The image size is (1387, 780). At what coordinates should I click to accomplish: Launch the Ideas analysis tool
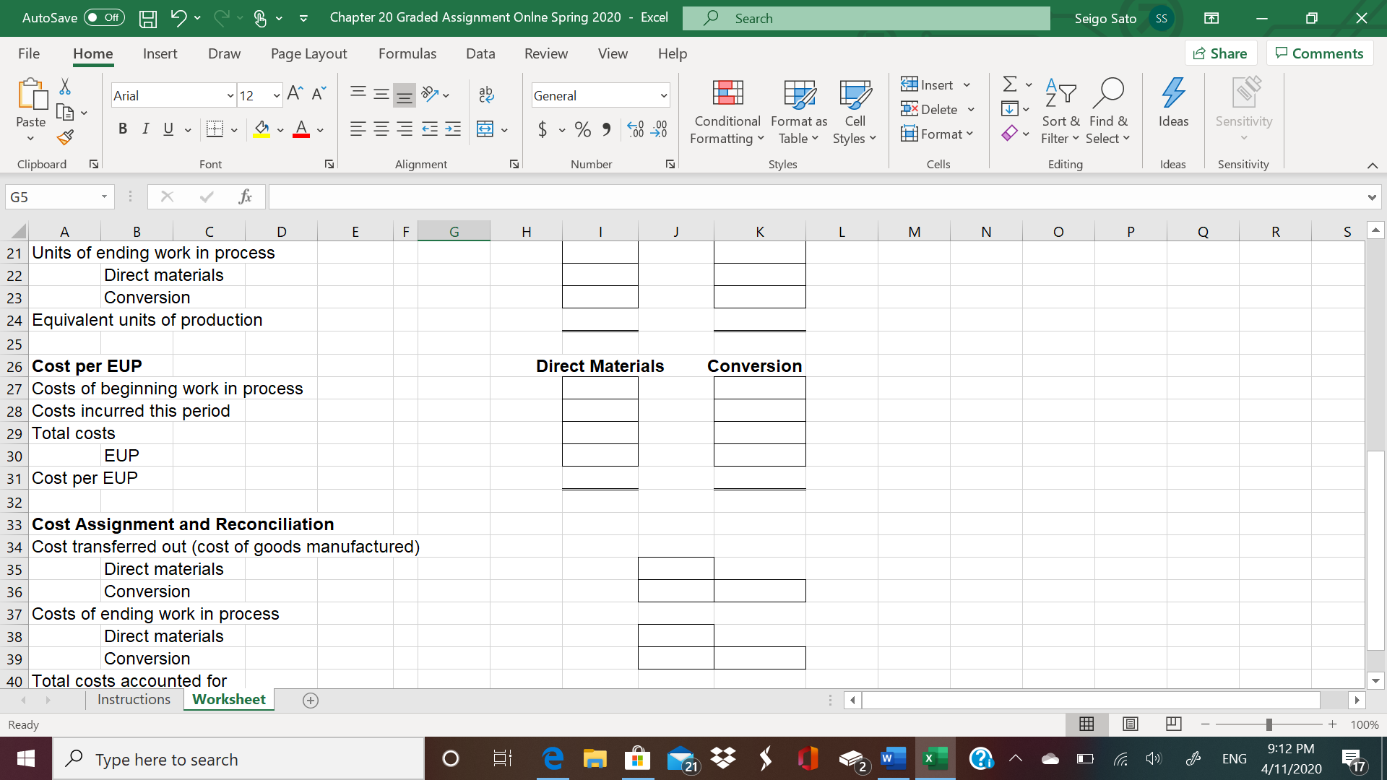coord(1173,108)
